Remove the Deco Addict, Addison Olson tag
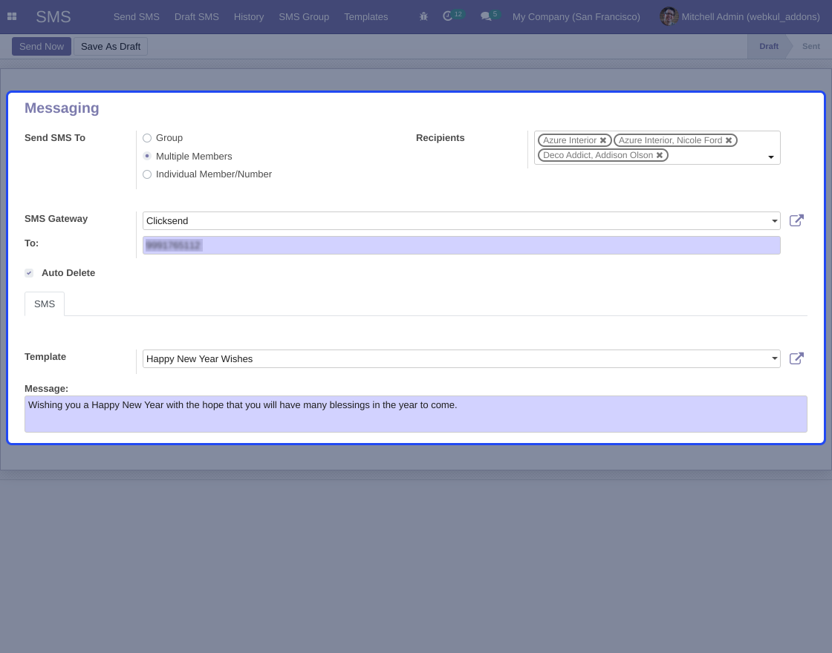Screen dimensions: 832x653 (660, 155)
